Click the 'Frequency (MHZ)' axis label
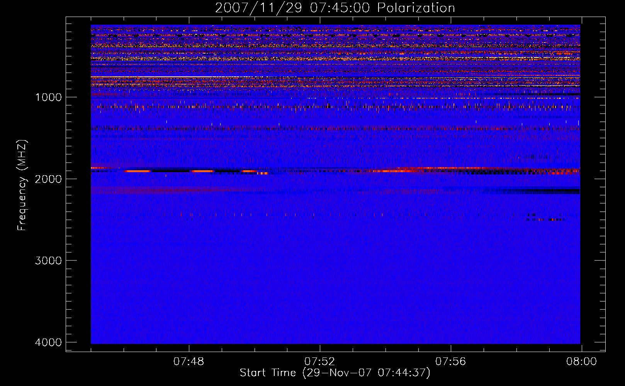625x386 pixels. [x=22, y=185]
